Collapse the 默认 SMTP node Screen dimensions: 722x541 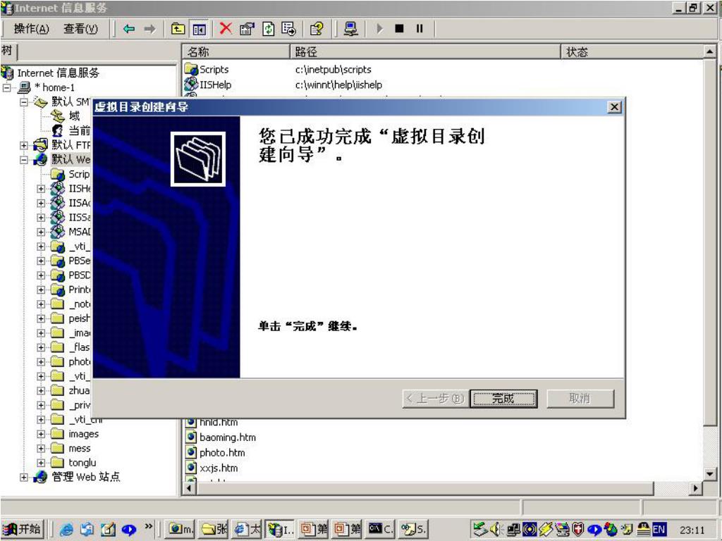pos(23,101)
